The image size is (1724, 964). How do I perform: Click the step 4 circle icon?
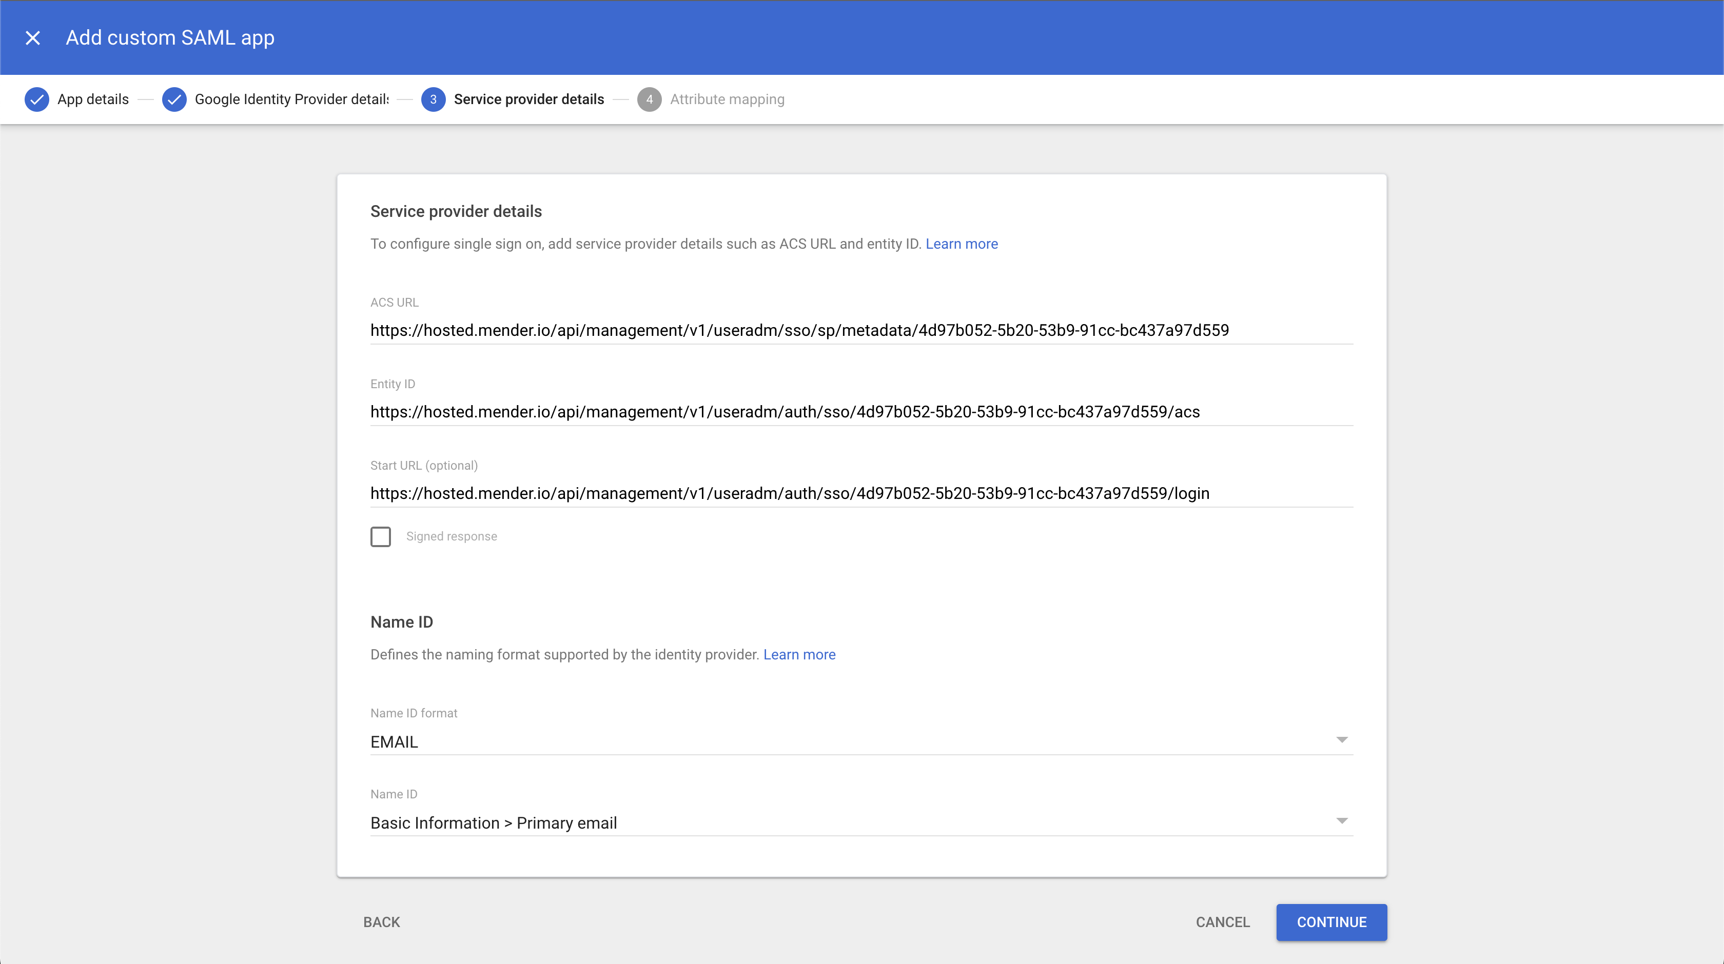coord(649,99)
